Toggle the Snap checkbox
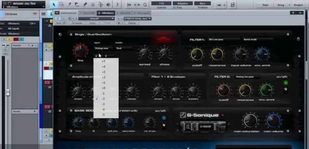309x149 pixels. 174,7
